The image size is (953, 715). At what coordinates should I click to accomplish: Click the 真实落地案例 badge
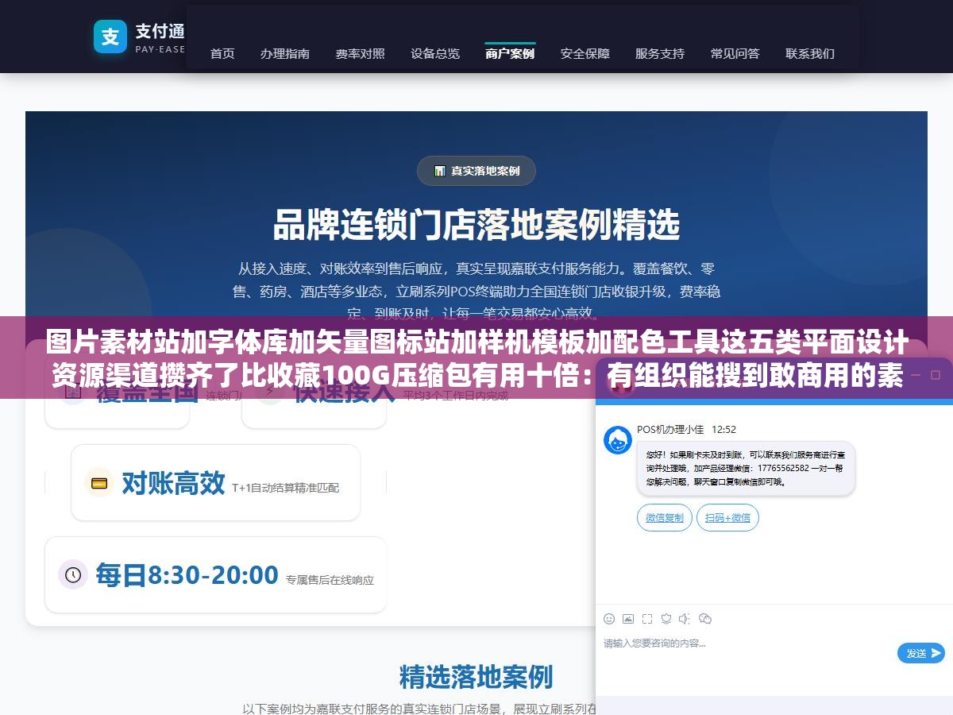(x=476, y=171)
